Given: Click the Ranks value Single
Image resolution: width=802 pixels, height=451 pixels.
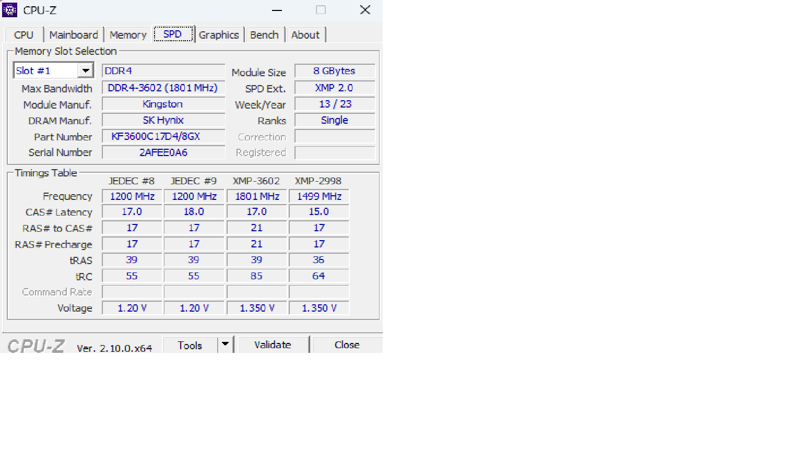Looking at the screenshot, I should pos(335,120).
